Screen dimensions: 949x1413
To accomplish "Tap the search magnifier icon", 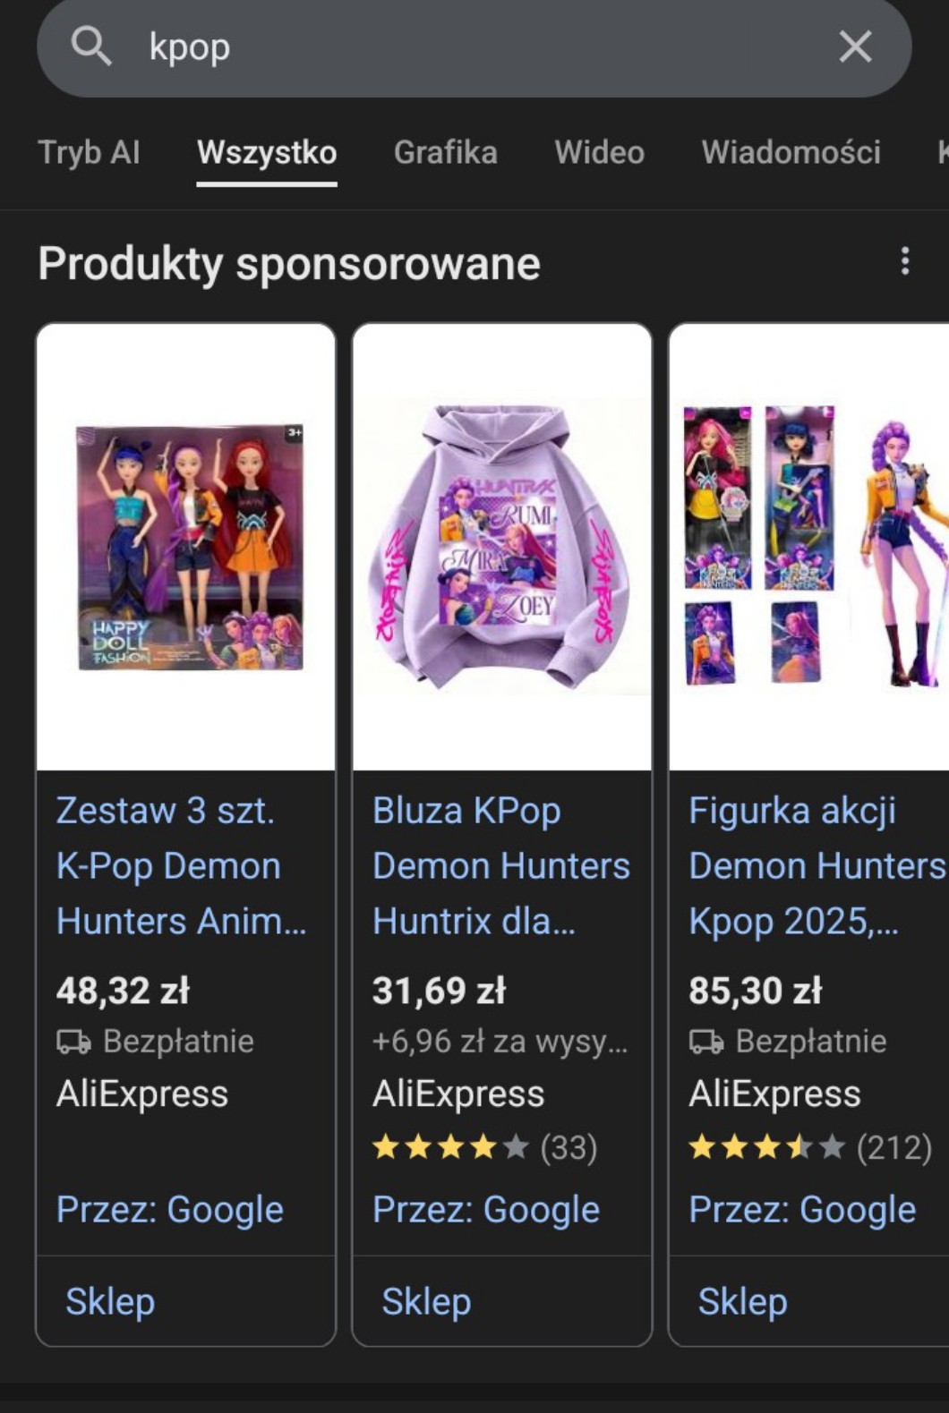I will (x=91, y=46).
